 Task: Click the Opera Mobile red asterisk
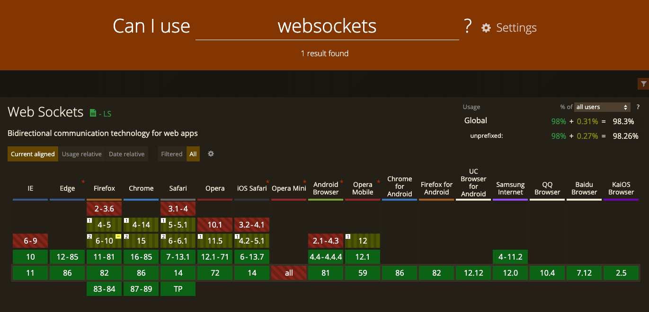[x=378, y=182]
